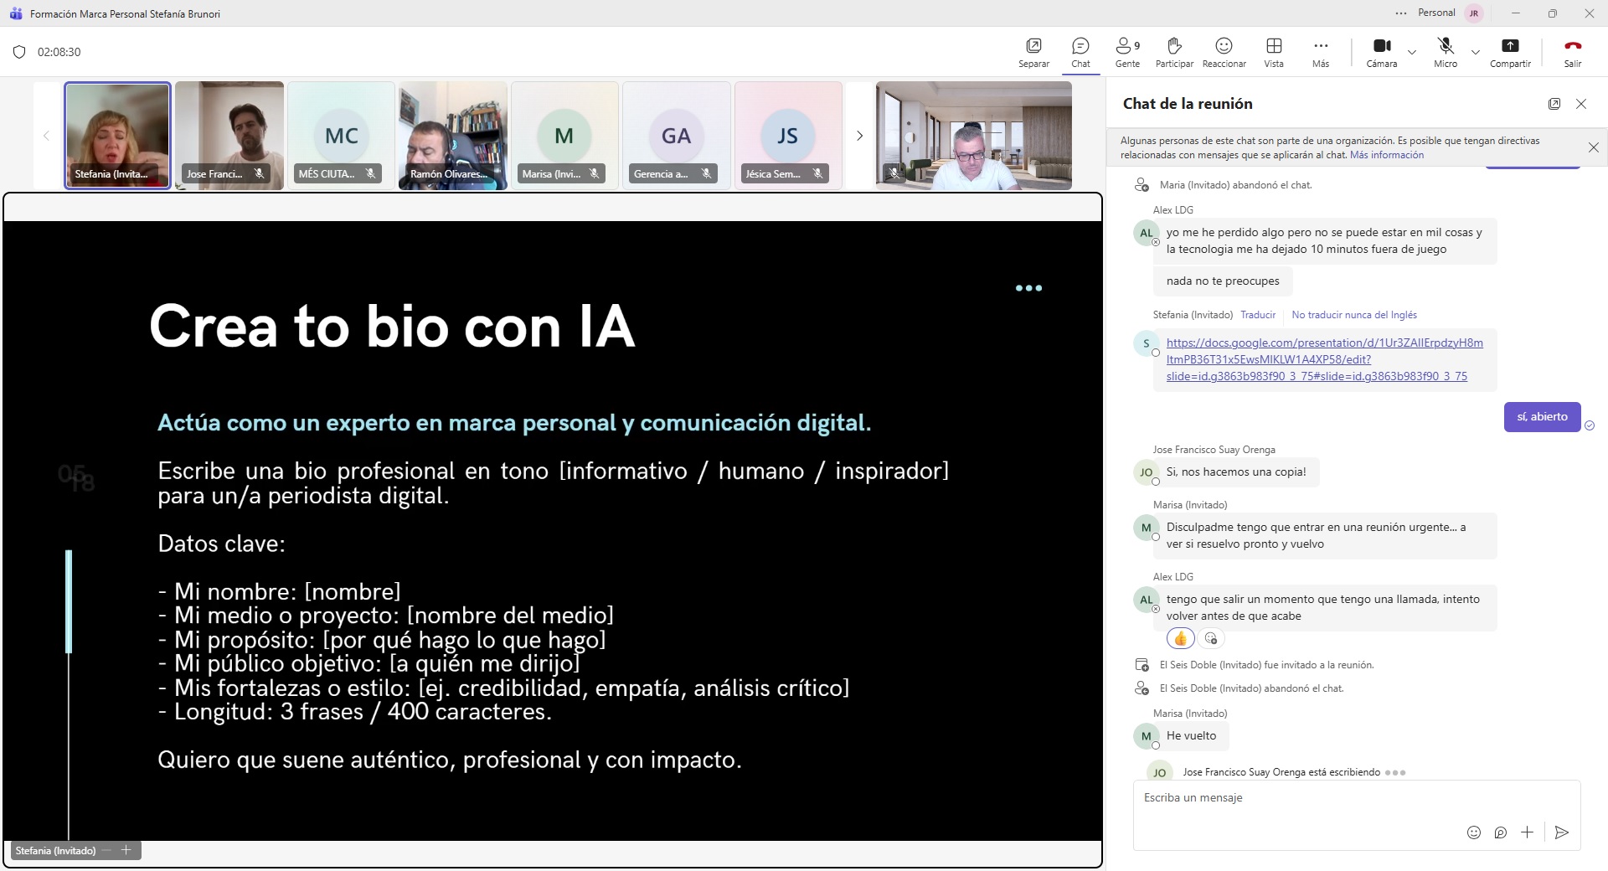Send message with the paper plane icon
The image size is (1608, 871).
(x=1561, y=832)
